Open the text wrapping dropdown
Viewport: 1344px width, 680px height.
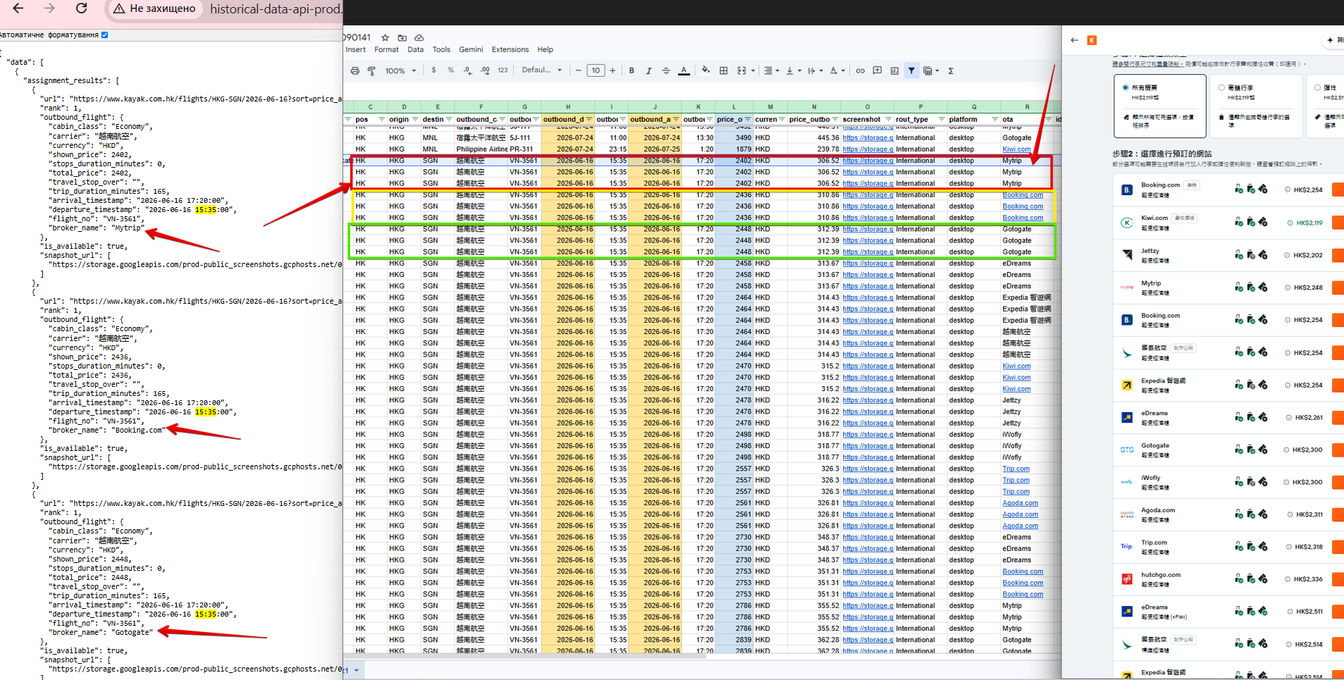815,70
